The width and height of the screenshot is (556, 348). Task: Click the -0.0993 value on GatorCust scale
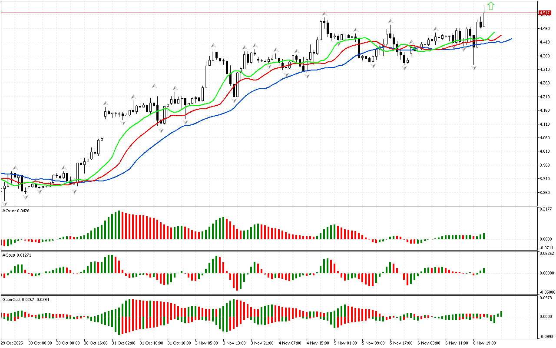tap(546, 336)
